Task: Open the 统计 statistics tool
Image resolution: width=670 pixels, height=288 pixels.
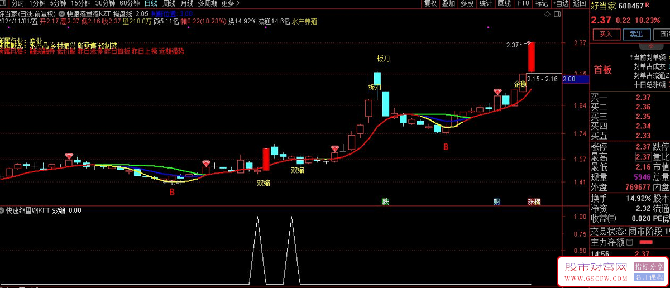Action: click(486, 3)
